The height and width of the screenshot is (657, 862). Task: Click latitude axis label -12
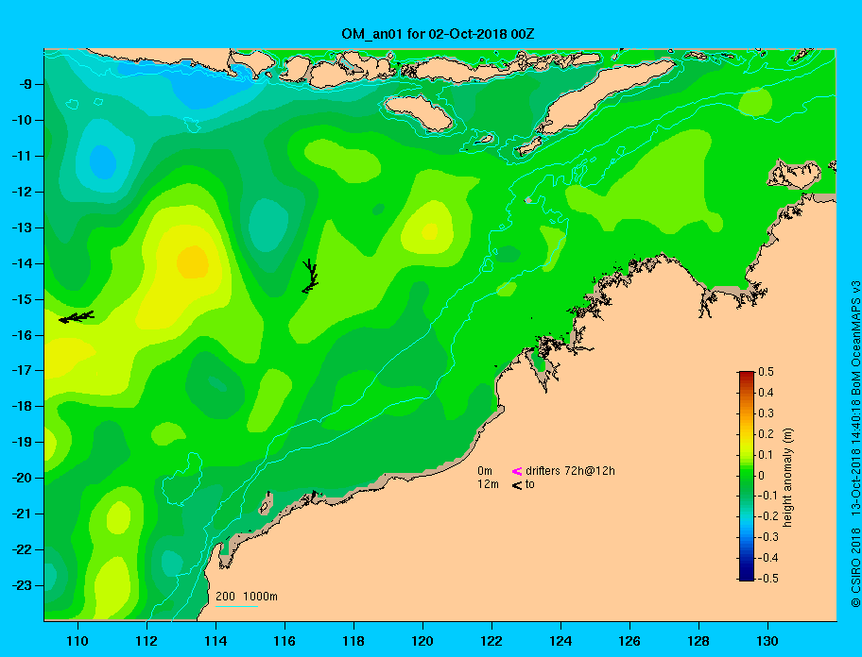click(x=23, y=193)
